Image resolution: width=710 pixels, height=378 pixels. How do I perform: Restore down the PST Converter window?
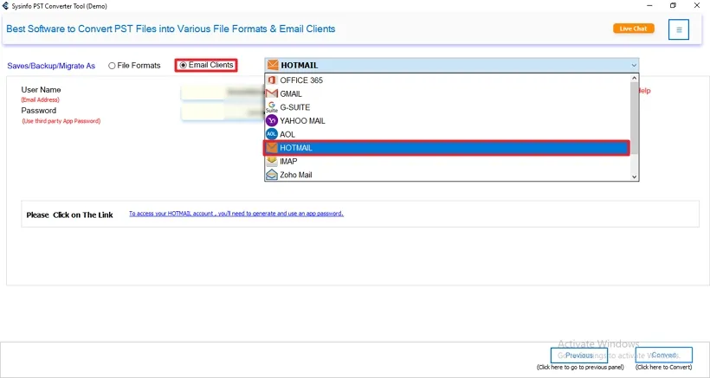click(674, 6)
